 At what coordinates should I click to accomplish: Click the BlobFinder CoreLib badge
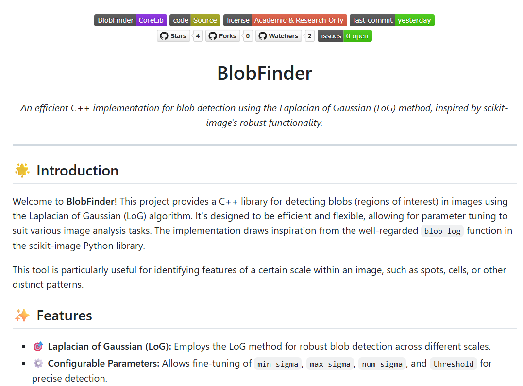point(131,20)
